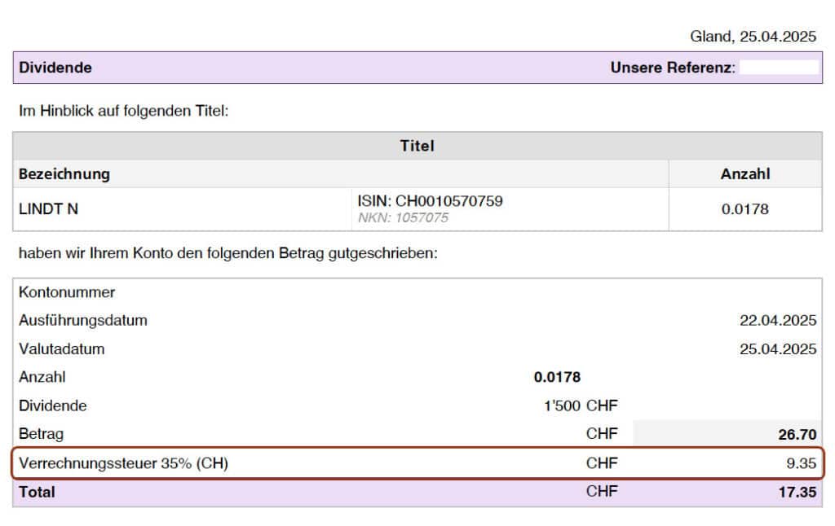Click the 'Unsere Referenz:' label
Image resolution: width=835 pixels, height=526 pixels.
point(673,68)
